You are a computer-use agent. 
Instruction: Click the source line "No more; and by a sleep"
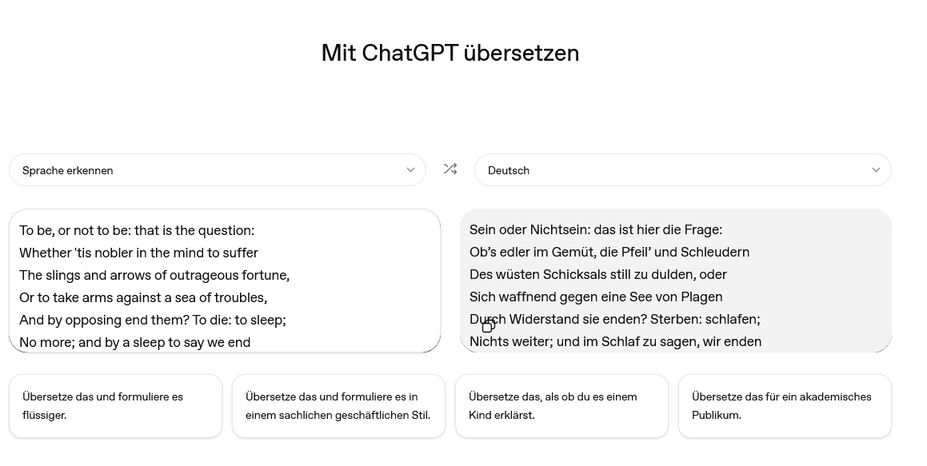(135, 343)
